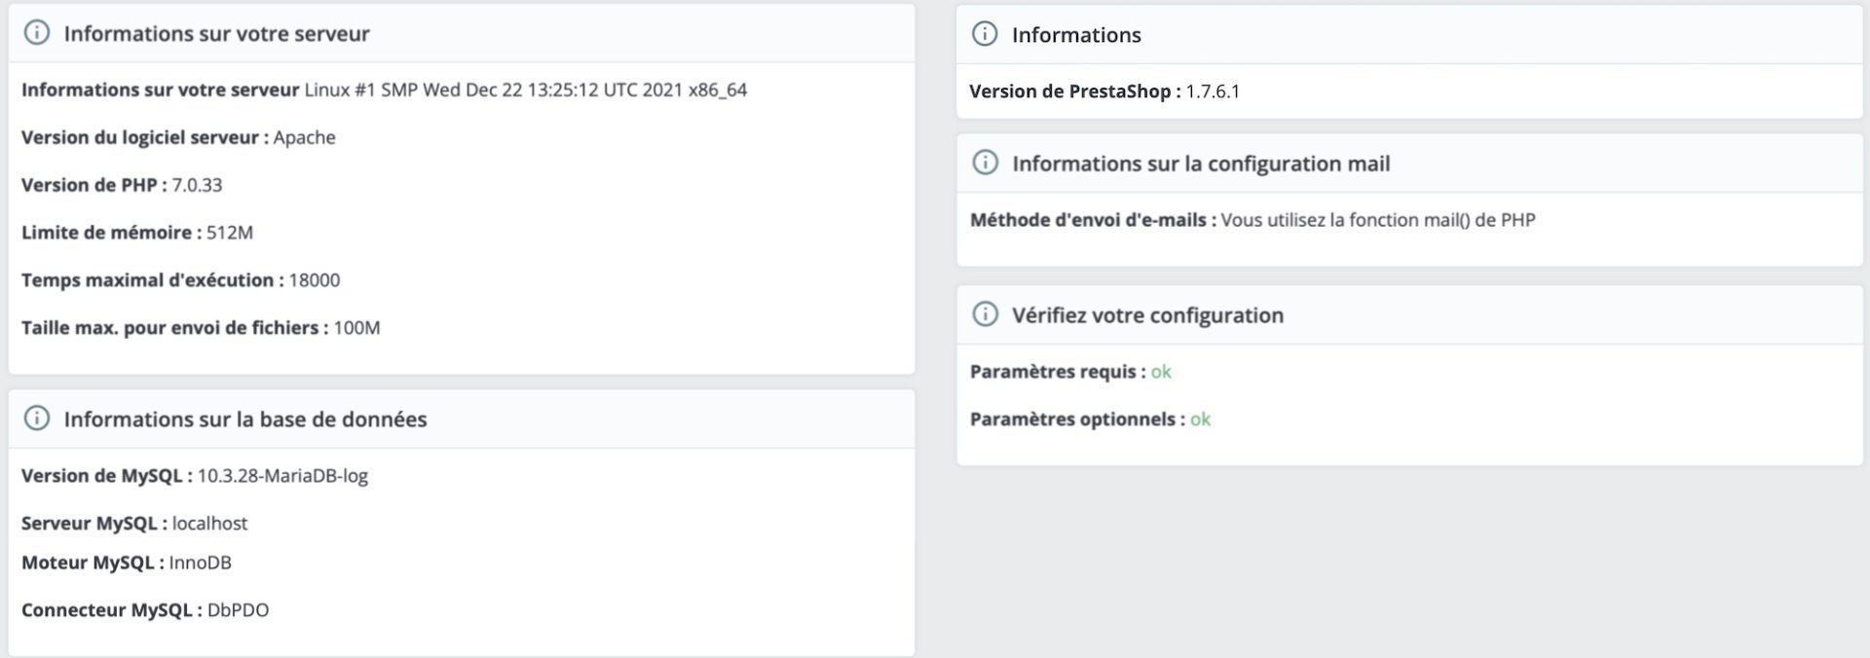The image size is (1870, 658).
Task: Click info icon beside 'Informations sur votre serveur'
Action: 36,33
